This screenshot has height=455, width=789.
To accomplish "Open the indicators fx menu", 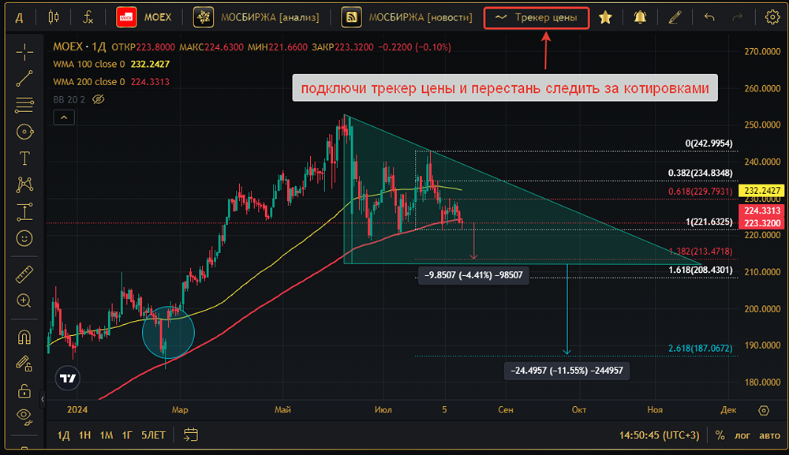I will point(88,17).
